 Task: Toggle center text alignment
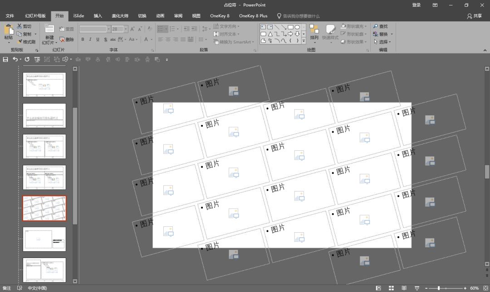168,39
